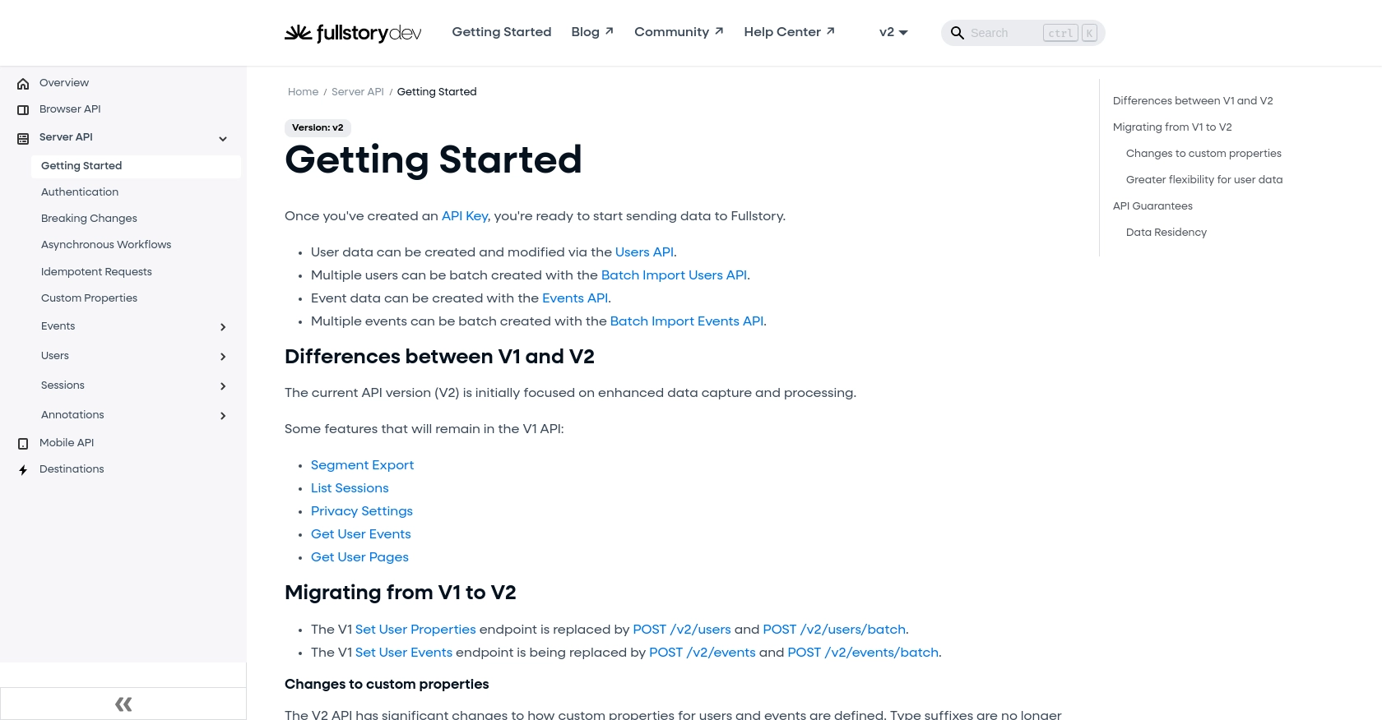This screenshot has height=720, width=1382.
Task: Jump to Differences between V1 and V2
Action: tap(1193, 101)
